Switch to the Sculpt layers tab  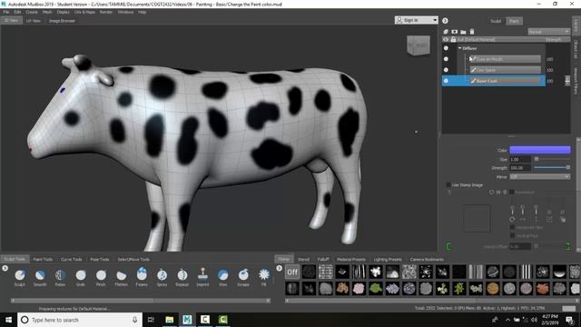tap(496, 21)
